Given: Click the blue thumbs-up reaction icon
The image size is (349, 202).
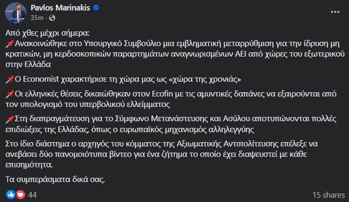Looking at the screenshot, I should tap(10, 195).
